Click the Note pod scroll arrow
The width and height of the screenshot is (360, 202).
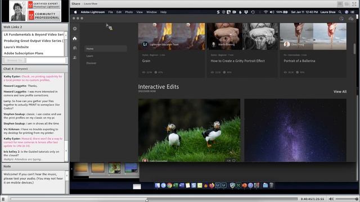point(67,176)
